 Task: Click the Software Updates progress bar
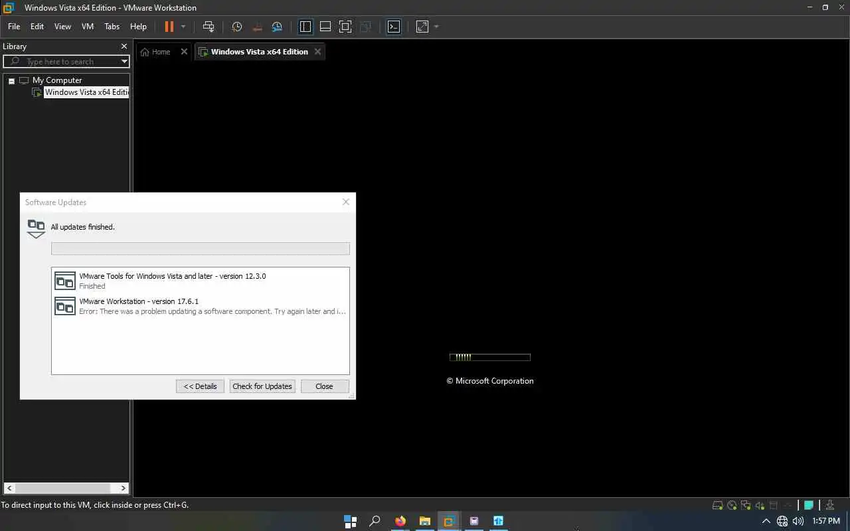pos(201,249)
